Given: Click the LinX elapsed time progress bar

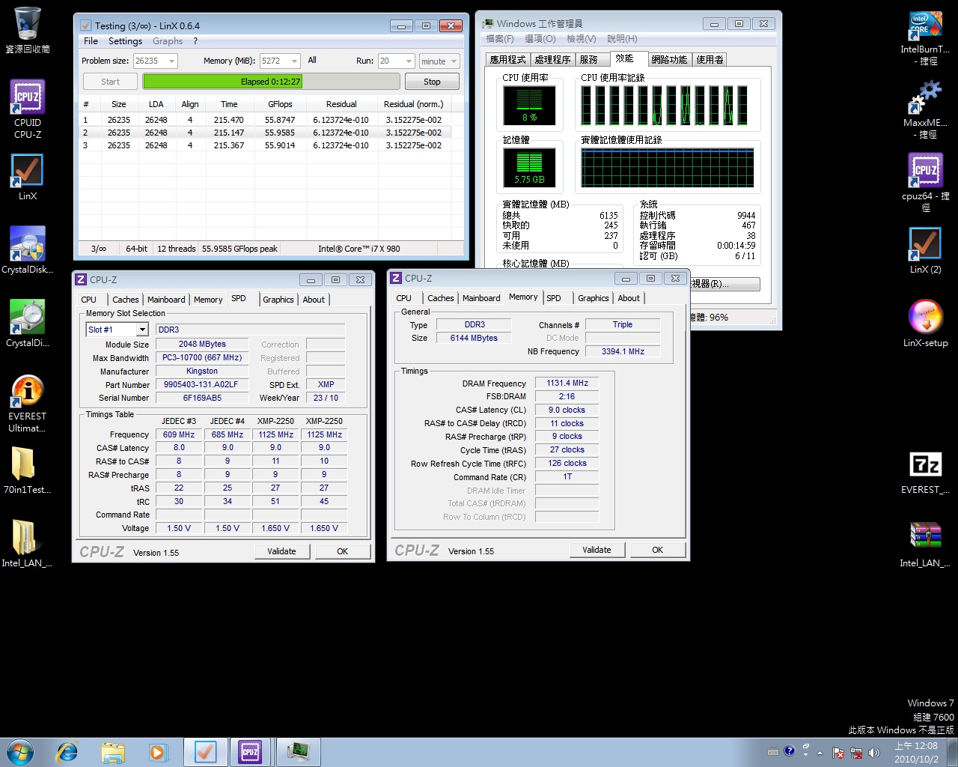Looking at the screenshot, I should click(270, 82).
